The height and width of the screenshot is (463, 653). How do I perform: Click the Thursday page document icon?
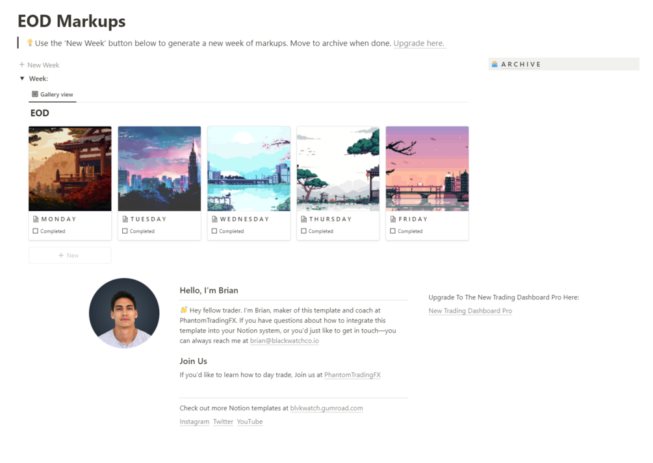pos(303,219)
